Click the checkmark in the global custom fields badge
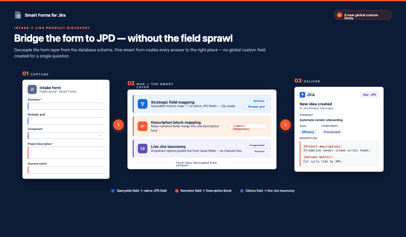Screen dimensions: 406x237 pos(340,15)
